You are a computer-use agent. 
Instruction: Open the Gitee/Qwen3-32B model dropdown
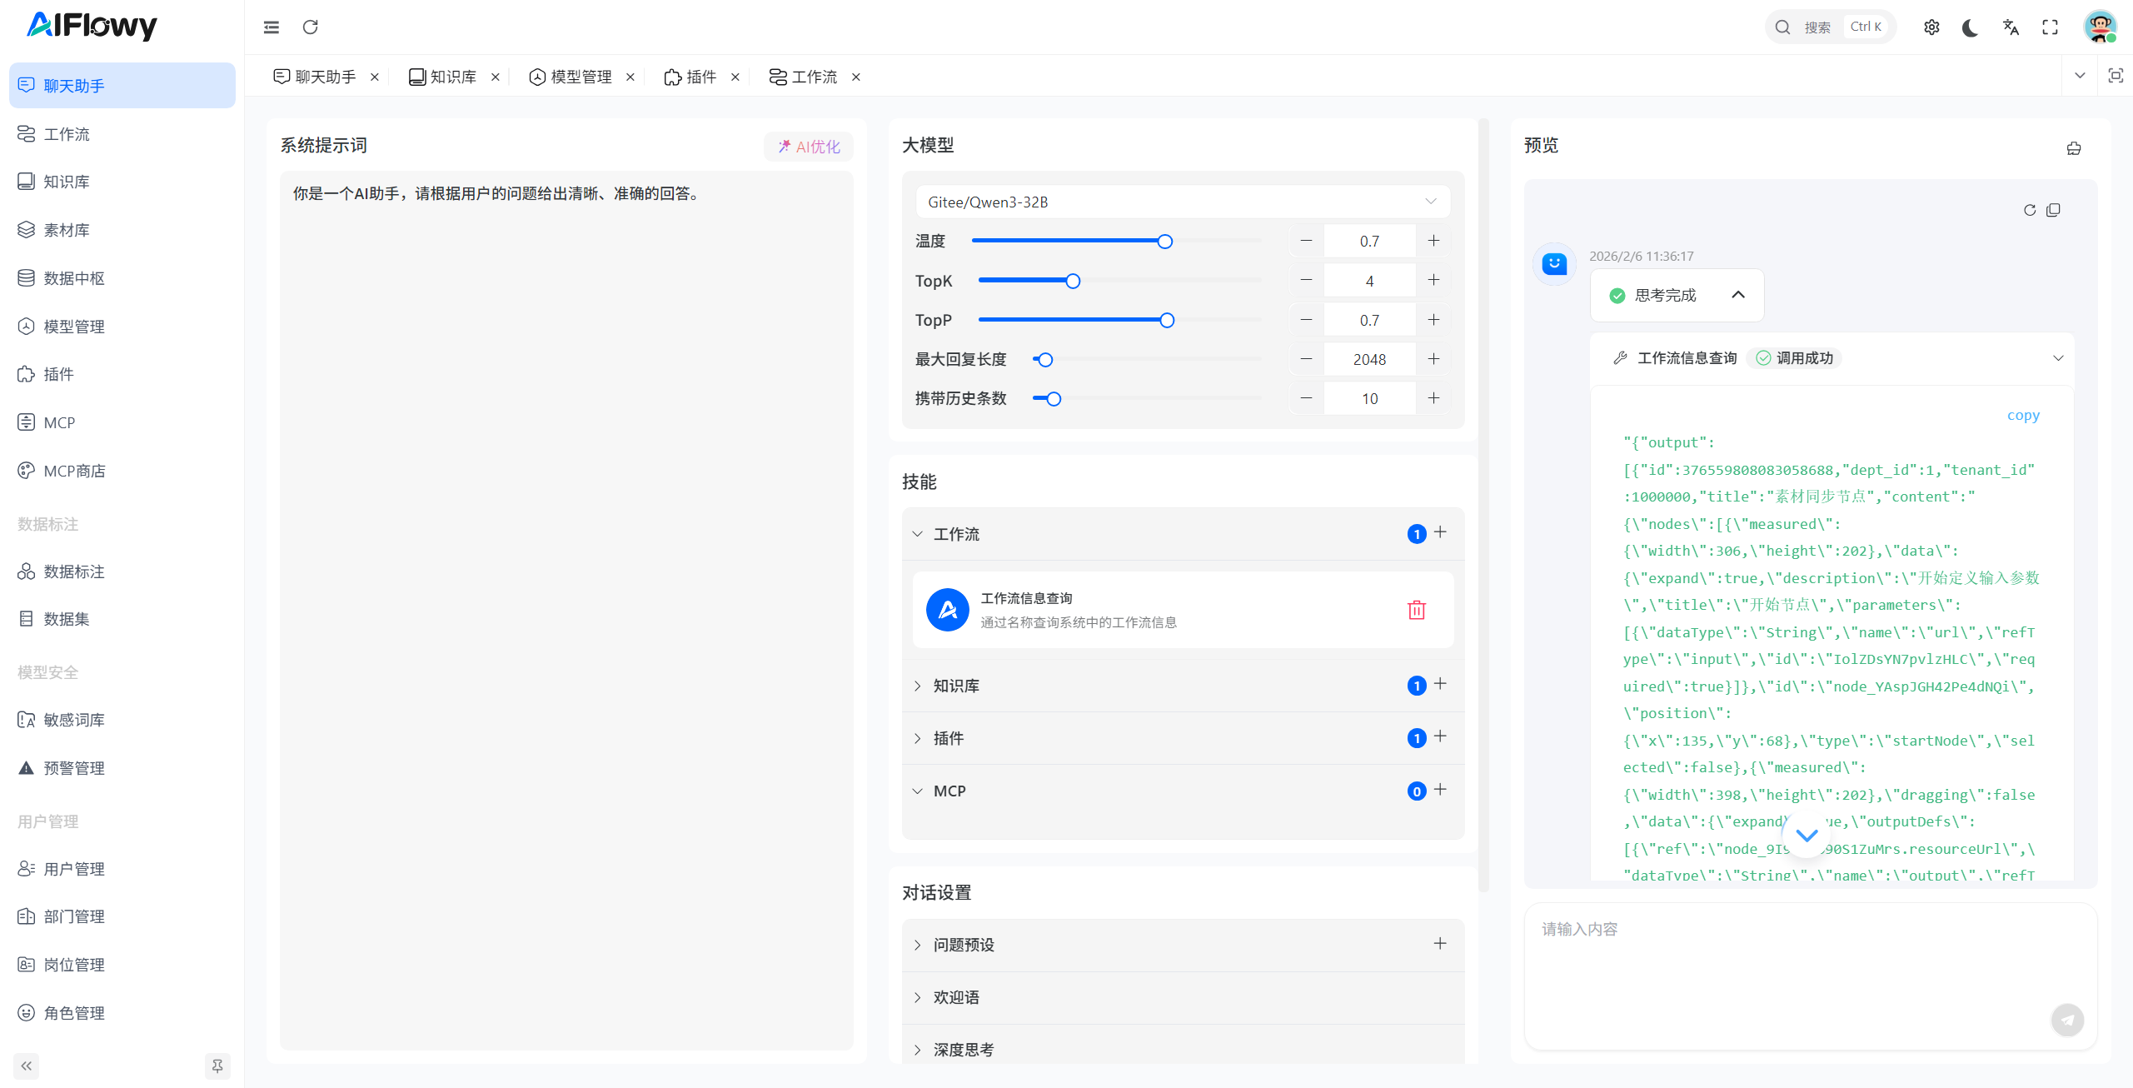pos(1182,201)
